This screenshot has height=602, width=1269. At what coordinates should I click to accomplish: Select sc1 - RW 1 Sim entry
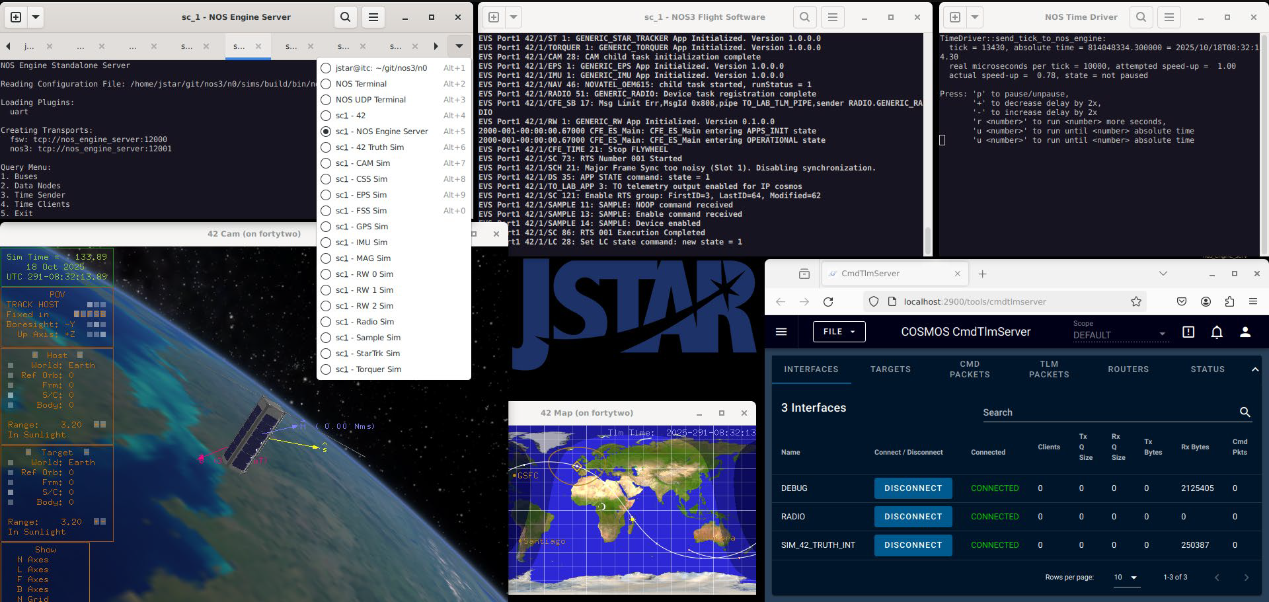(393, 290)
